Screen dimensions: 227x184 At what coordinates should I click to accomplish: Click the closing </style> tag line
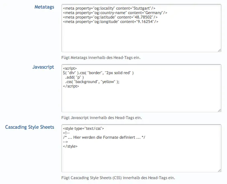[x=70, y=147]
